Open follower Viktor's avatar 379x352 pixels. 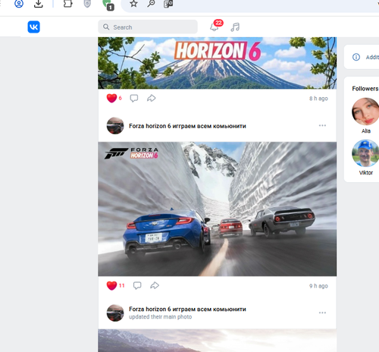click(x=365, y=153)
